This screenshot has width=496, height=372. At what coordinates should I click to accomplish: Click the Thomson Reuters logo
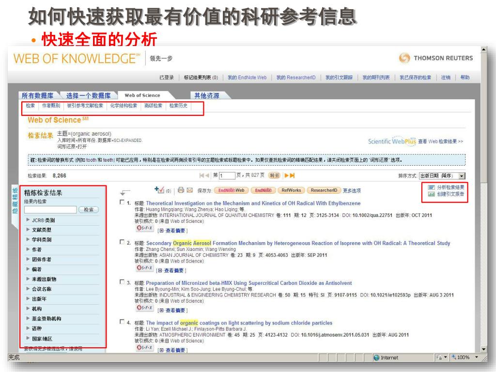(x=436, y=58)
